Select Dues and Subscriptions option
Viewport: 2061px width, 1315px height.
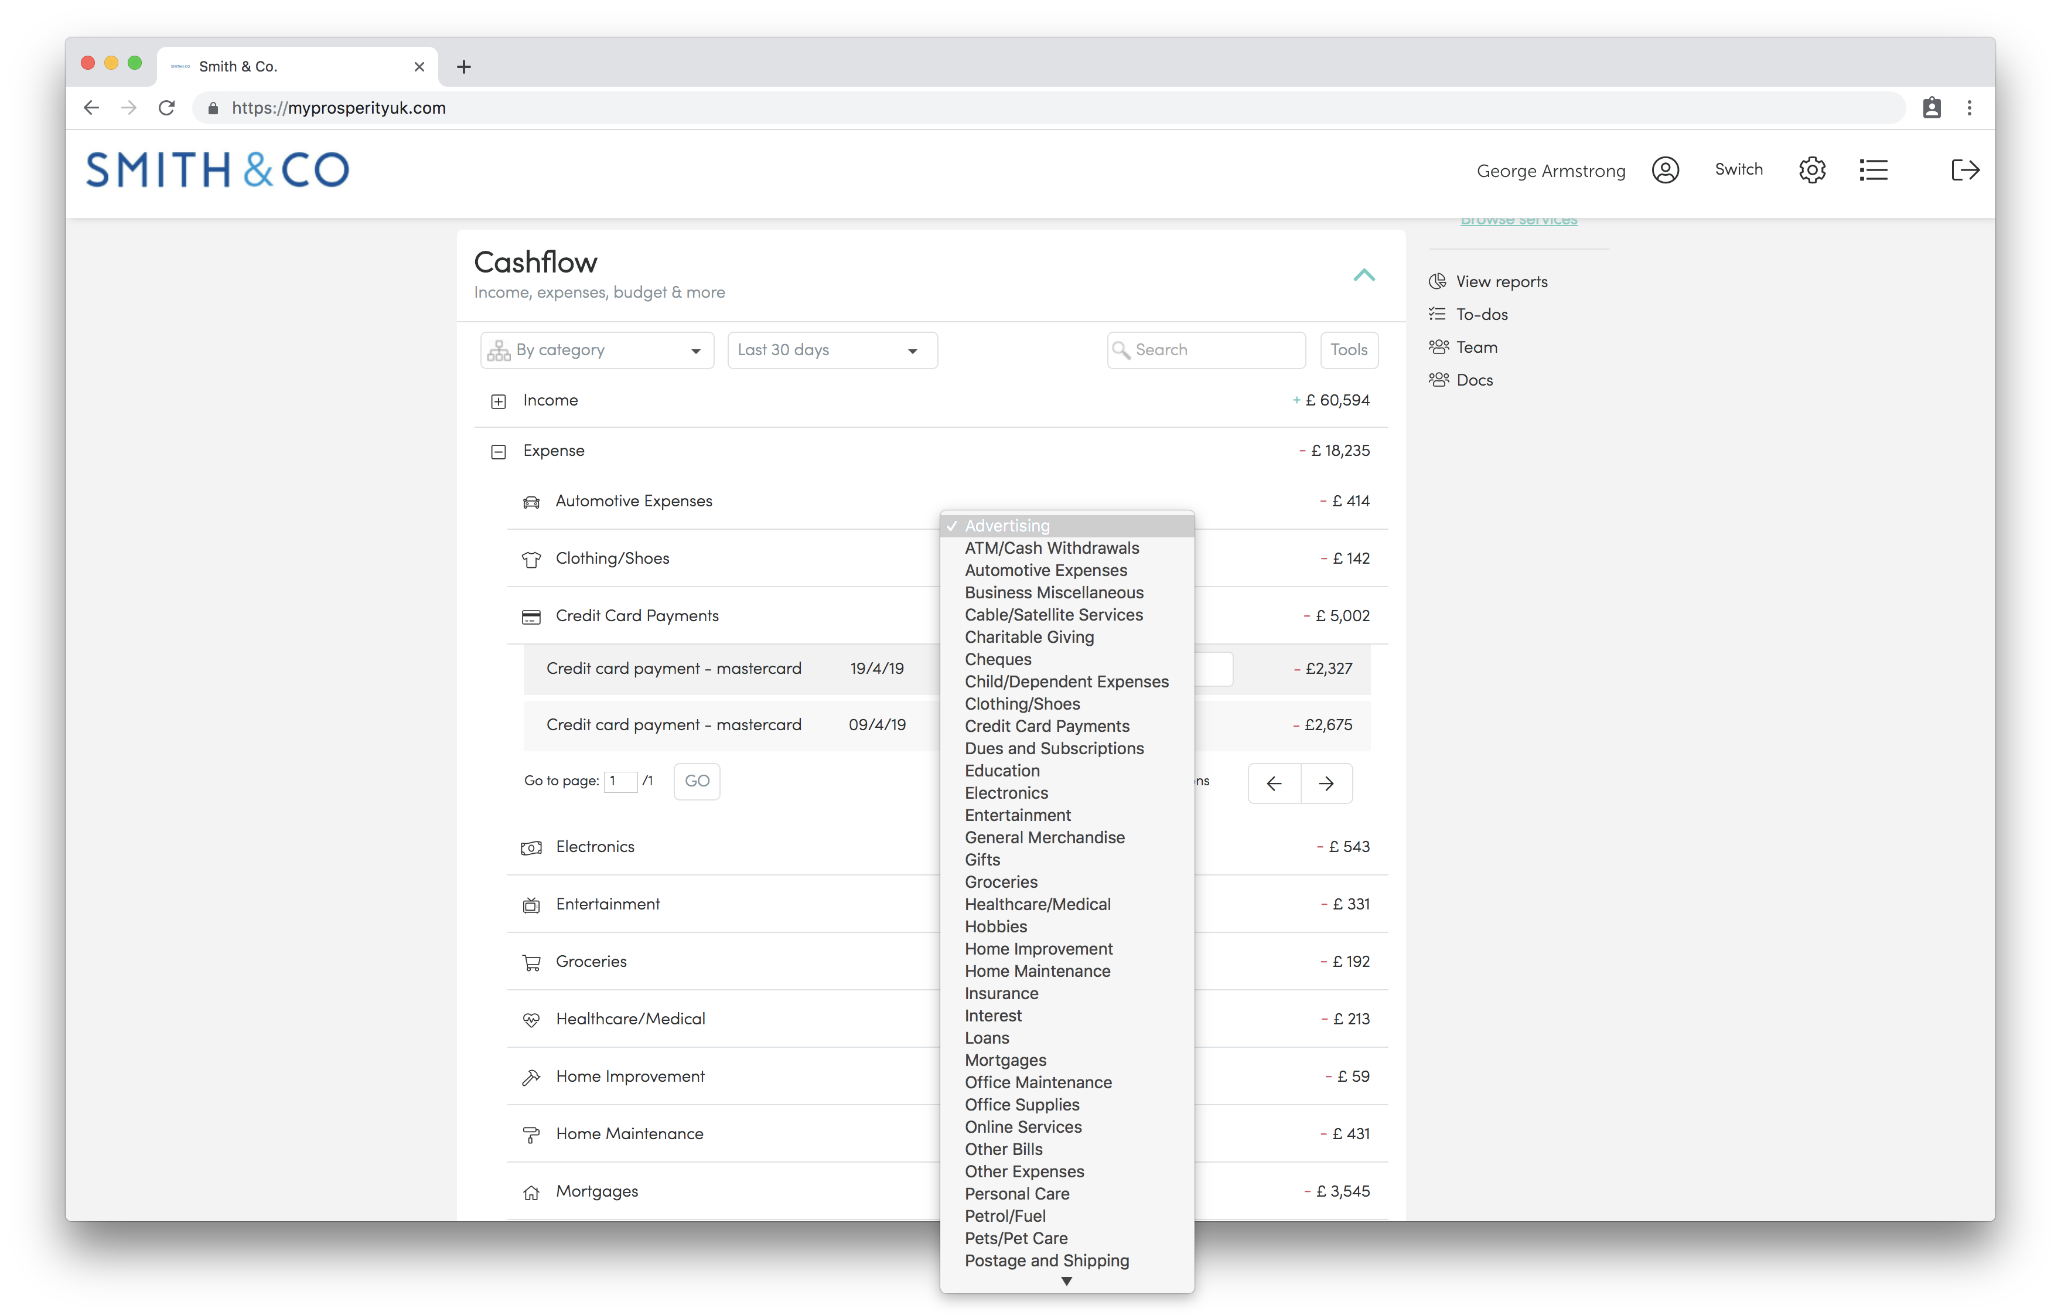coord(1067,748)
